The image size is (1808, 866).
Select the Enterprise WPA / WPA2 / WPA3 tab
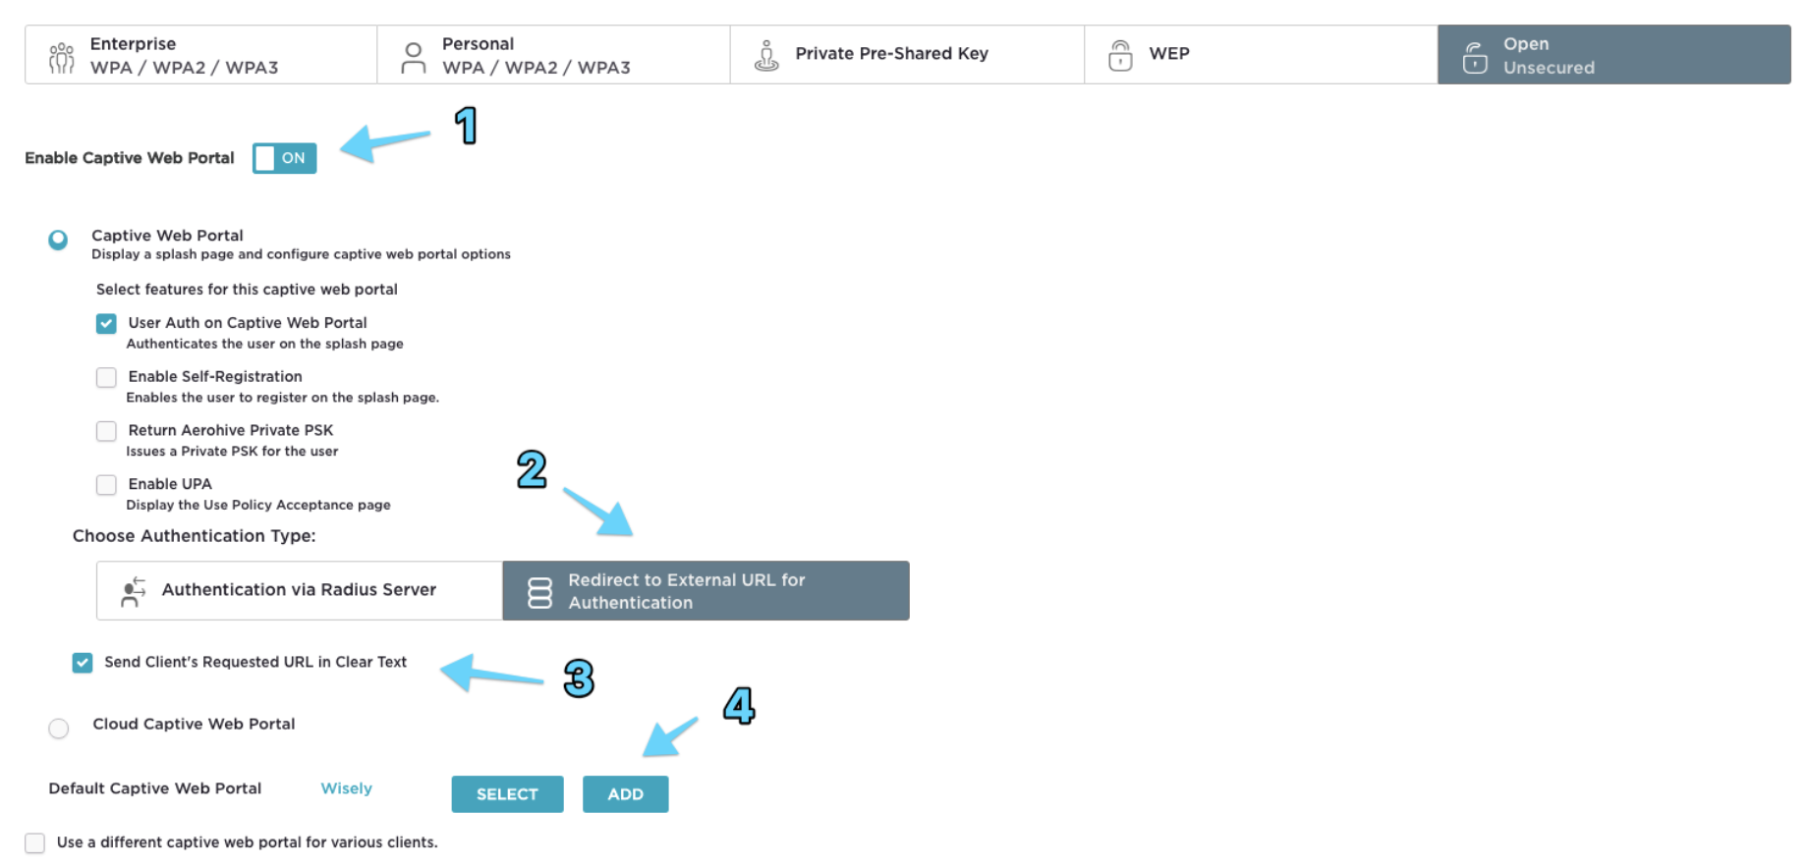click(201, 55)
